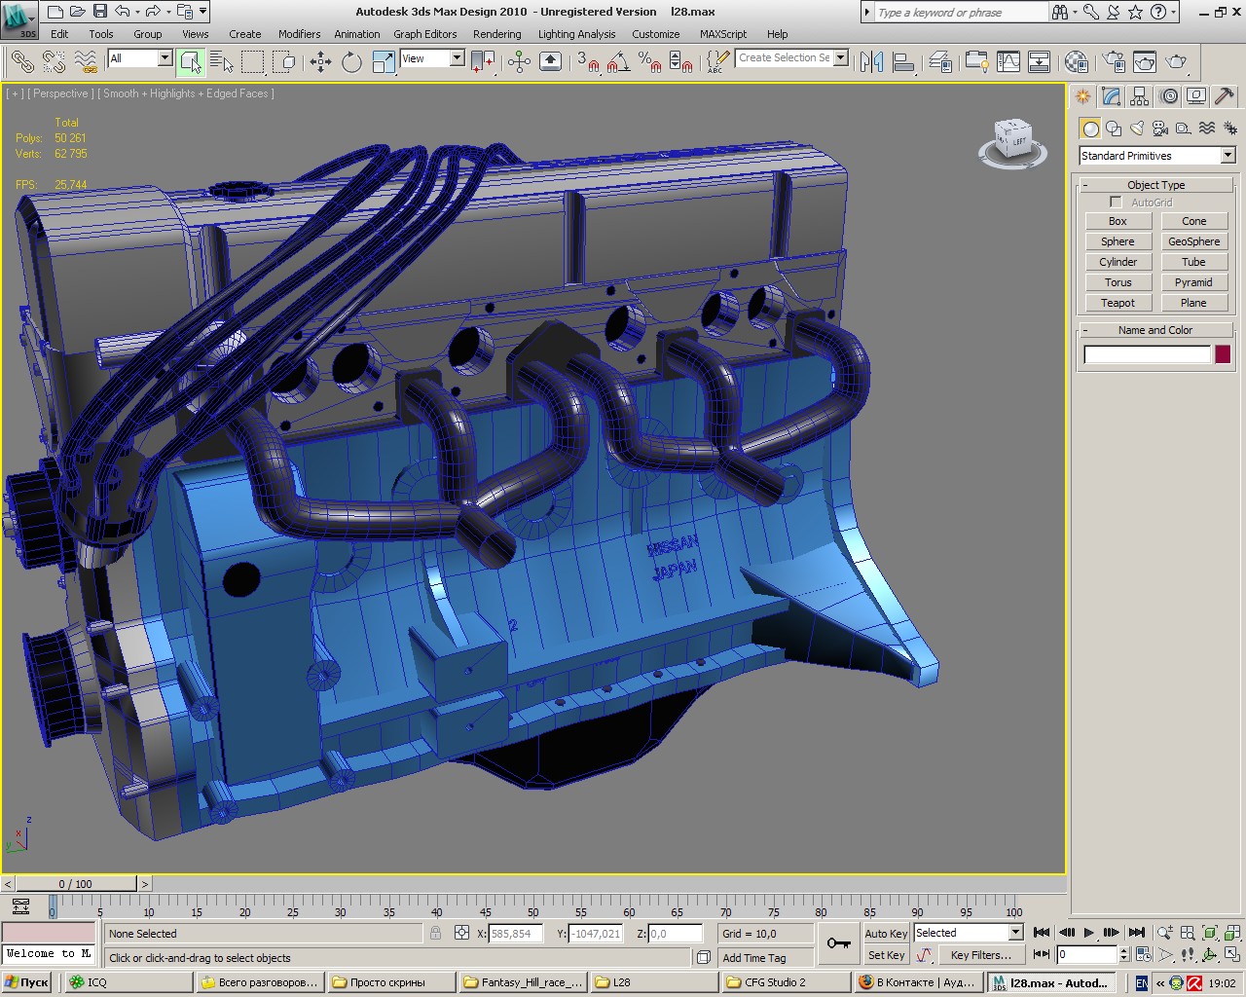Click the object name input field
Screen dimensions: 1246x997
pyautogui.click(x=1147, y=354)
